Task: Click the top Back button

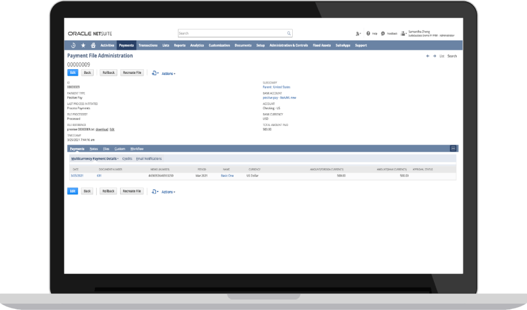Action: point(87,73)
